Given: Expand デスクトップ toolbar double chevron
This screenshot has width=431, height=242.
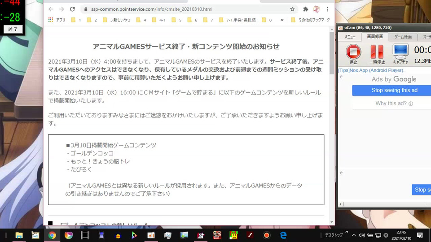Looking at the screenshot, I should tap(347, 232).
